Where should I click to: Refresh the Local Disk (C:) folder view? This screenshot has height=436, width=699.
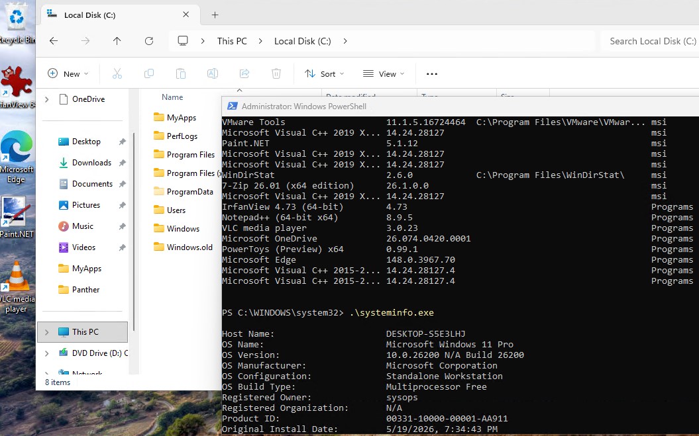pyautogui.click(x=149, y=41)
